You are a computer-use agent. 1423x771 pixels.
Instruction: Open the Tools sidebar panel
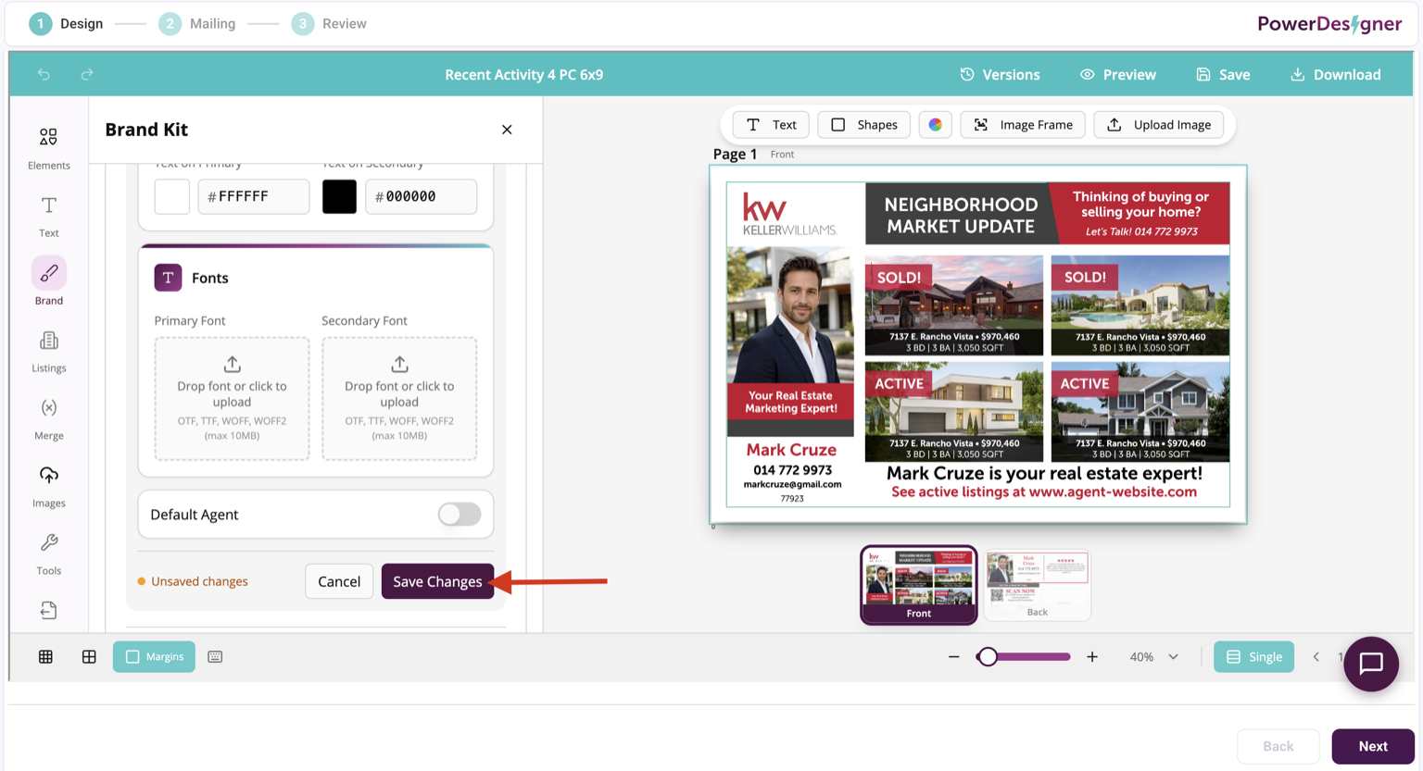(48, 553)
